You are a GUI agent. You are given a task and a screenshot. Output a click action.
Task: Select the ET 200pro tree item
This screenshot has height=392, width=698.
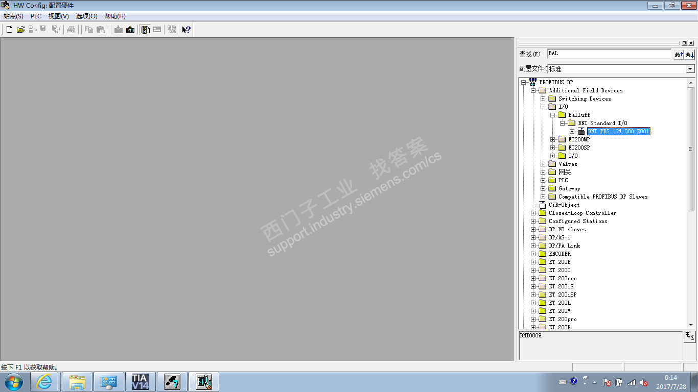(x=563, y=319)
